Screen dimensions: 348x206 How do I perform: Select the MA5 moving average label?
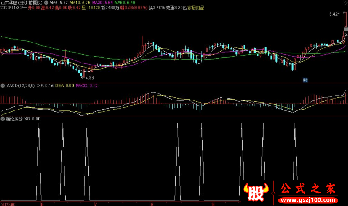click(x=59, y=3)
